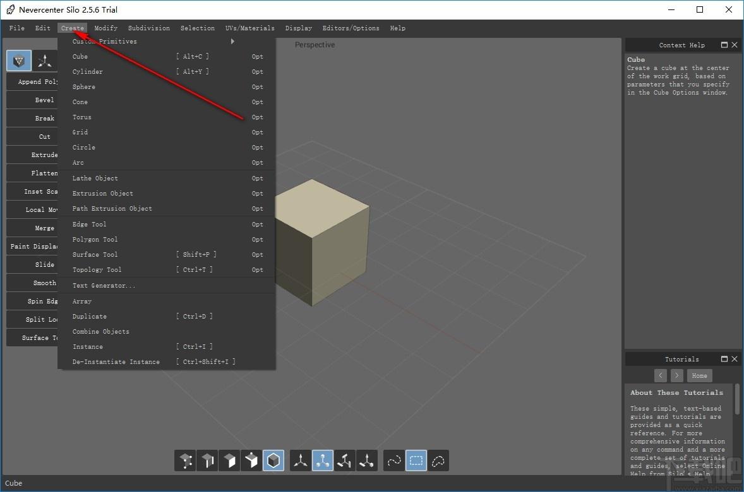Screen dimensions: 744x492
Task: Maximize the Context Help panel
Action: [724, 45]
